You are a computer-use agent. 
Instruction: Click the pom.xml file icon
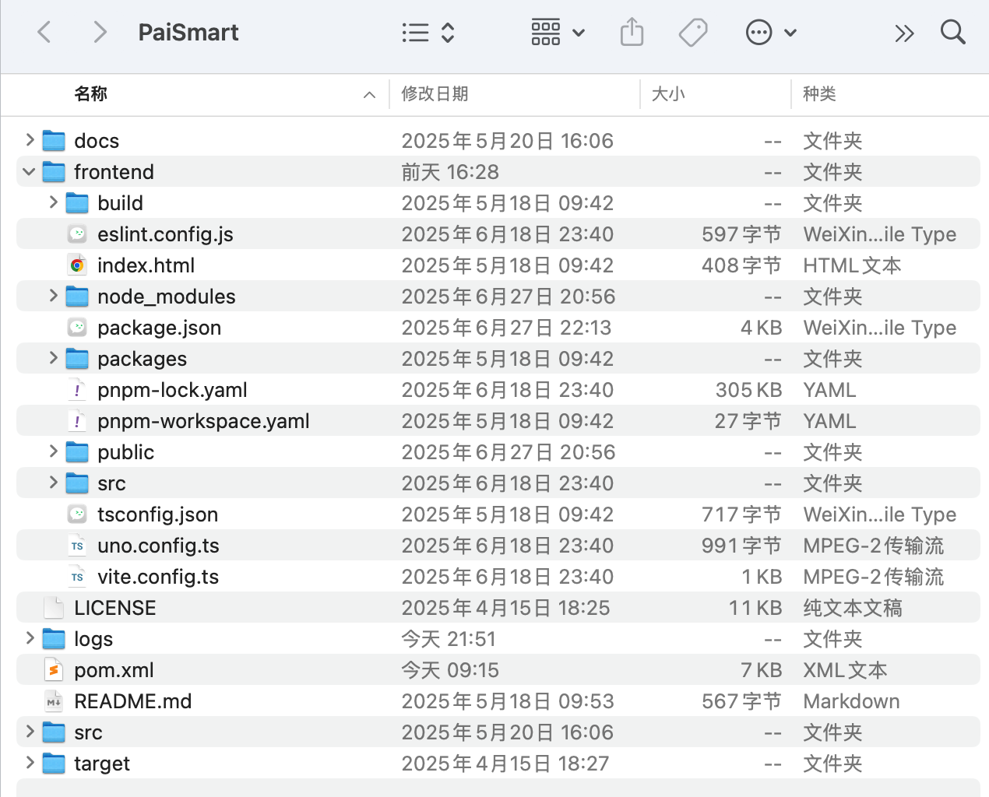tap(54, 670)
